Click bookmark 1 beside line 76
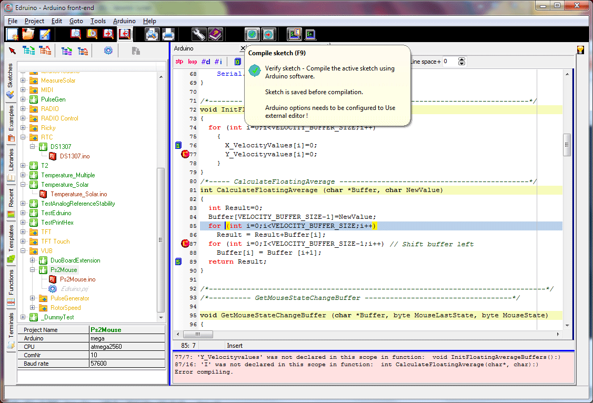 click(178, 145)
